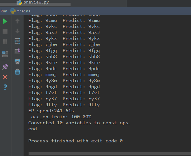Screen dimensions: 191x156
Task: Clear all console output with trash icon
Action: click(17, 72)
